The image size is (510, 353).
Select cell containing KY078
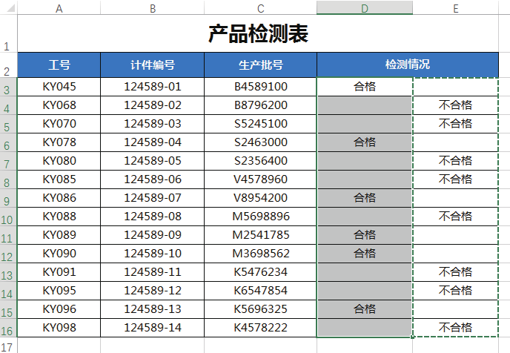click(x=59, y=142)
